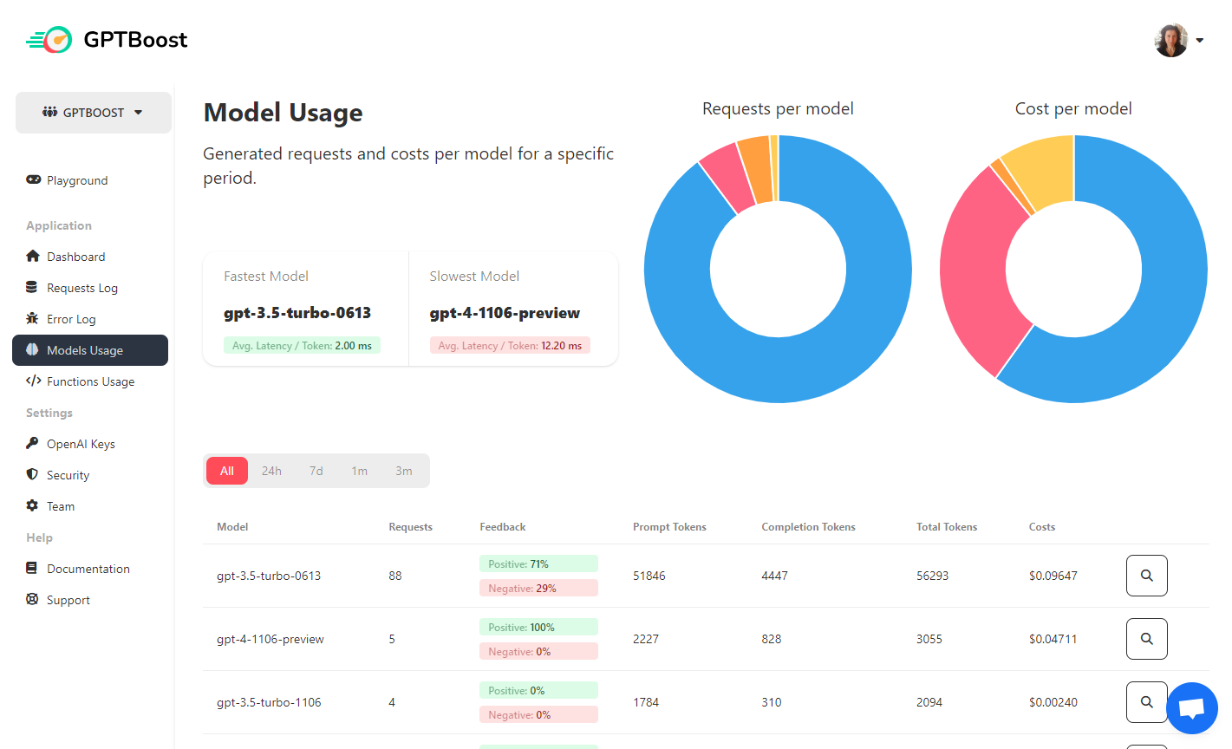Click the Fastest Model card gpt-3.5-turbo-0613

point(306,309)
